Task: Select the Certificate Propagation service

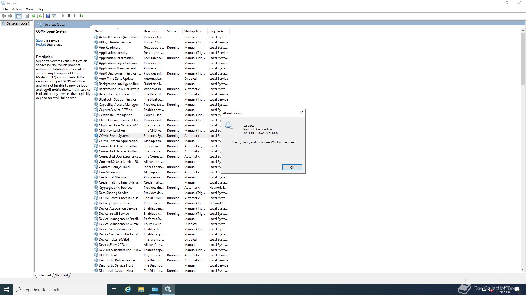Action: coord(157,115)
